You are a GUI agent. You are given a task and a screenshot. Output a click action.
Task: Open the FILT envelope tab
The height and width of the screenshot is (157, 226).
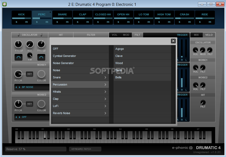pyautogui.click(x=137, y=35)
